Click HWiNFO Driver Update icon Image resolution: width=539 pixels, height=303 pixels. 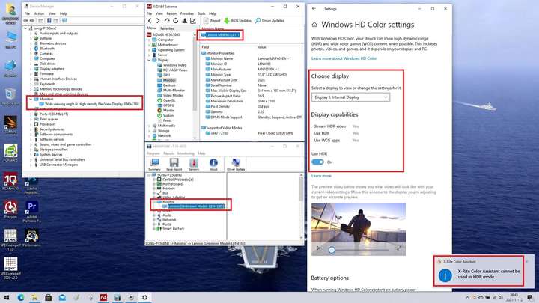click(236, 165)
